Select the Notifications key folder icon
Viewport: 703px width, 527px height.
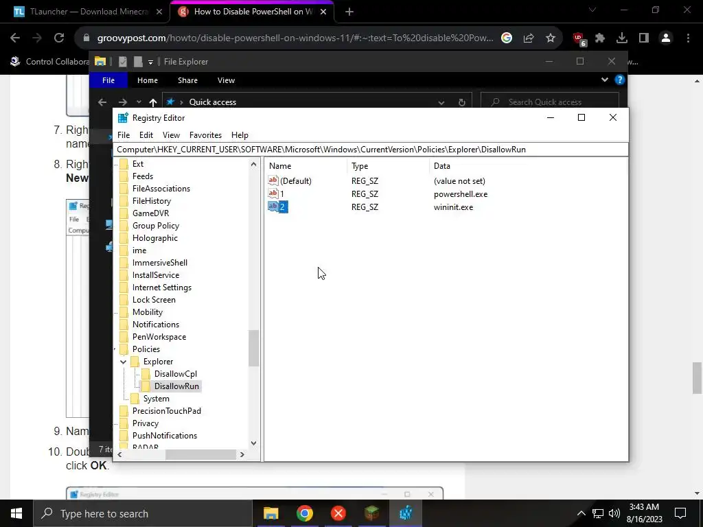[x=124, y=325]
